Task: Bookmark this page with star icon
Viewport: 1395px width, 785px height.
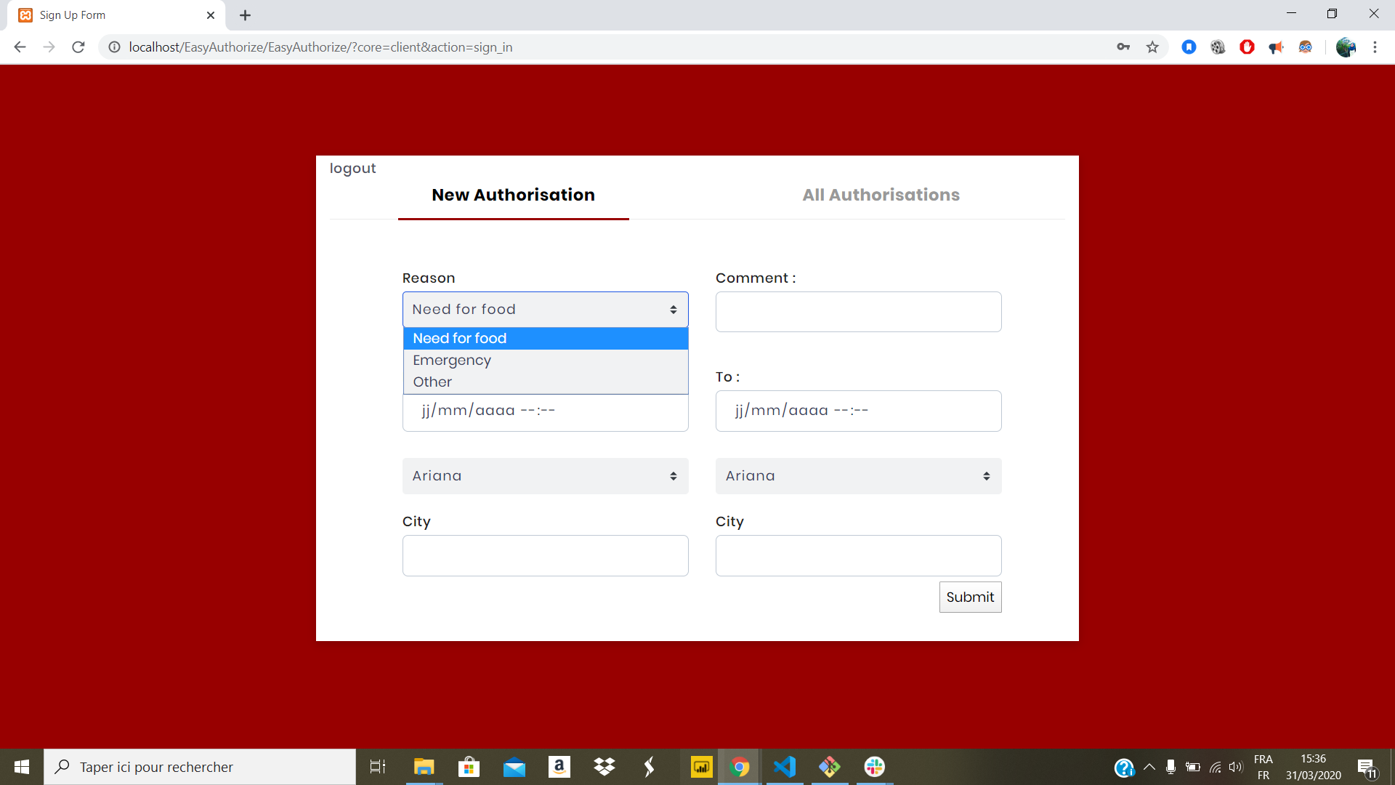Action: pyautogui.click(x=1152, y=47)
